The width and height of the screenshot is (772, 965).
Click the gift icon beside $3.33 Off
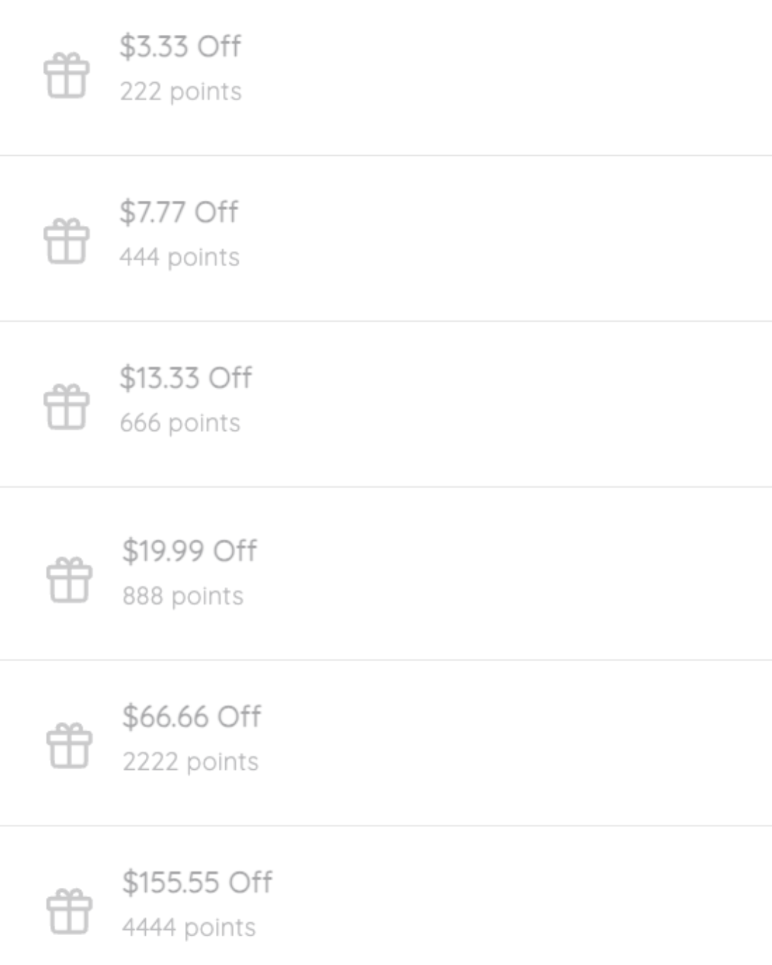[66, 75]
